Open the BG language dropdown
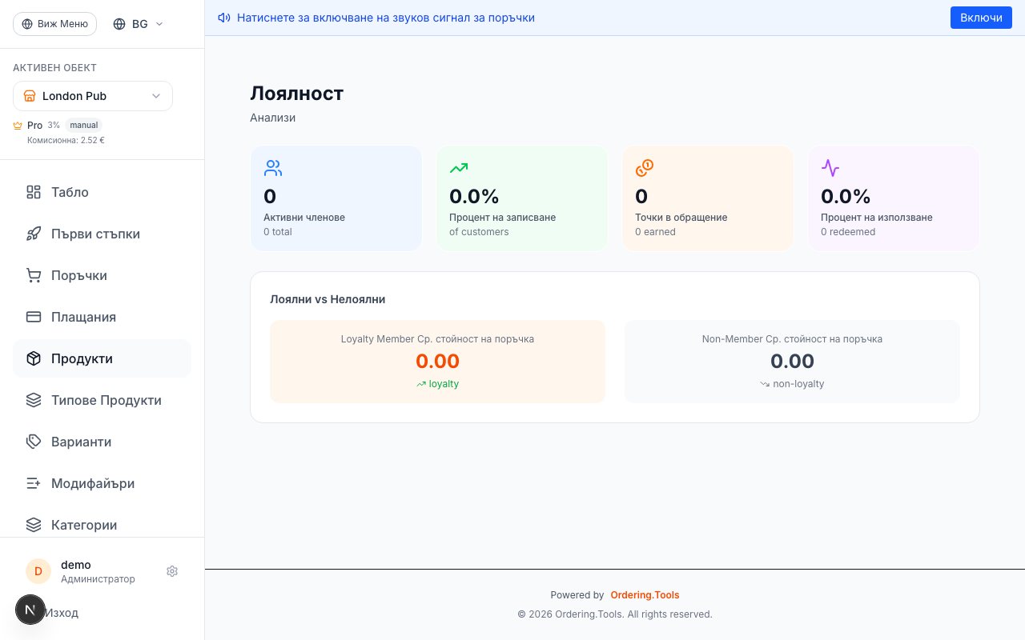The height and width of the screenshot is (640, 1025). (x=137, y=23)
